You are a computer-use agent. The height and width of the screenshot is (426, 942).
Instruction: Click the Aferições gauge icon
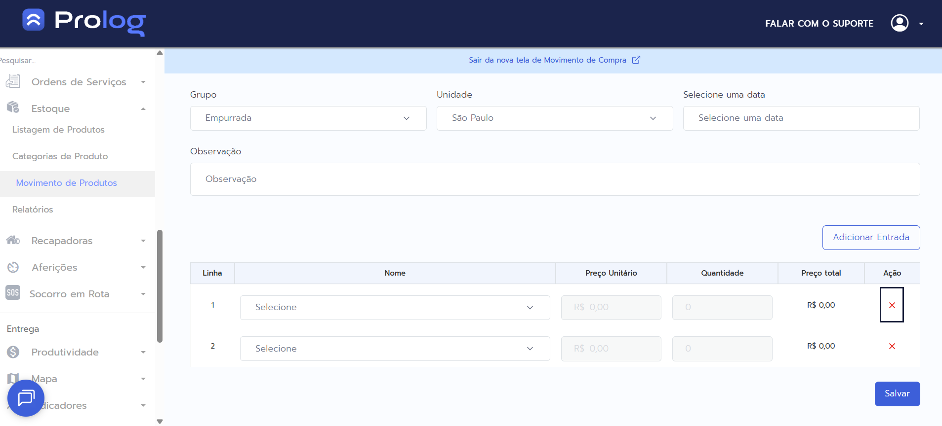point(13,267)
